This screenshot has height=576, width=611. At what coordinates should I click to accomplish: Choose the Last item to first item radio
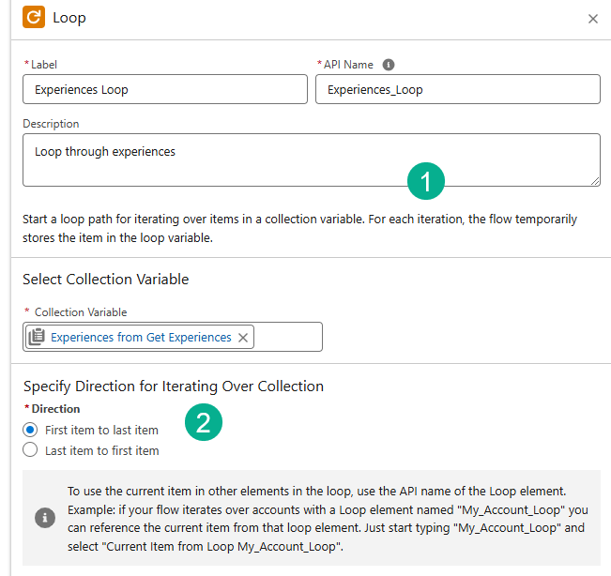coord(30,450)
